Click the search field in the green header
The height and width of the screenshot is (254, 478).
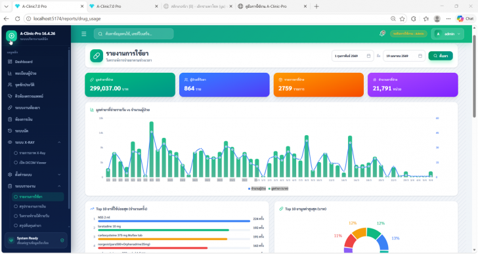[133, 34]
